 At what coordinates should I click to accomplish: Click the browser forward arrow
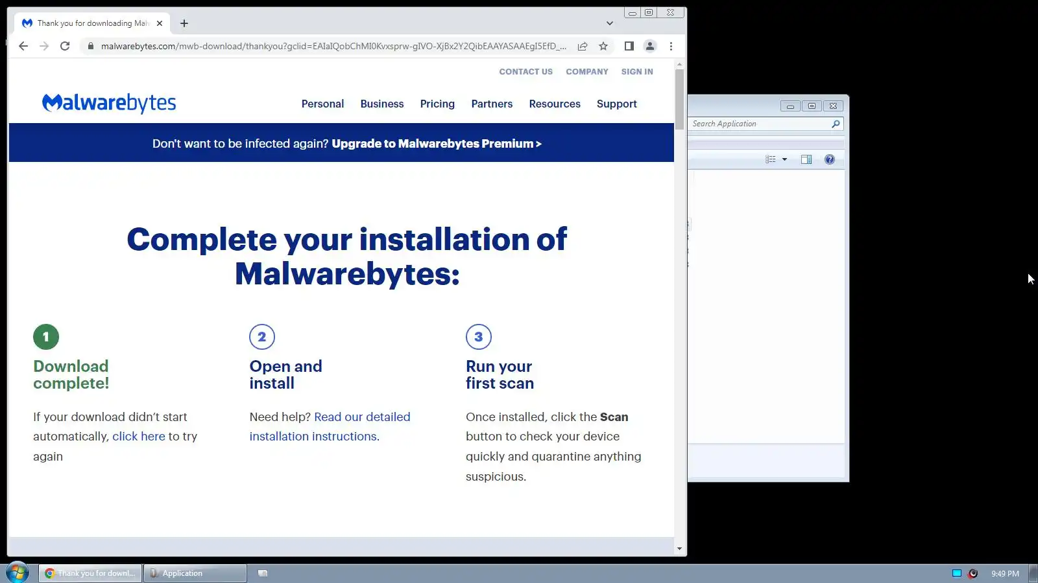[44, 46]
